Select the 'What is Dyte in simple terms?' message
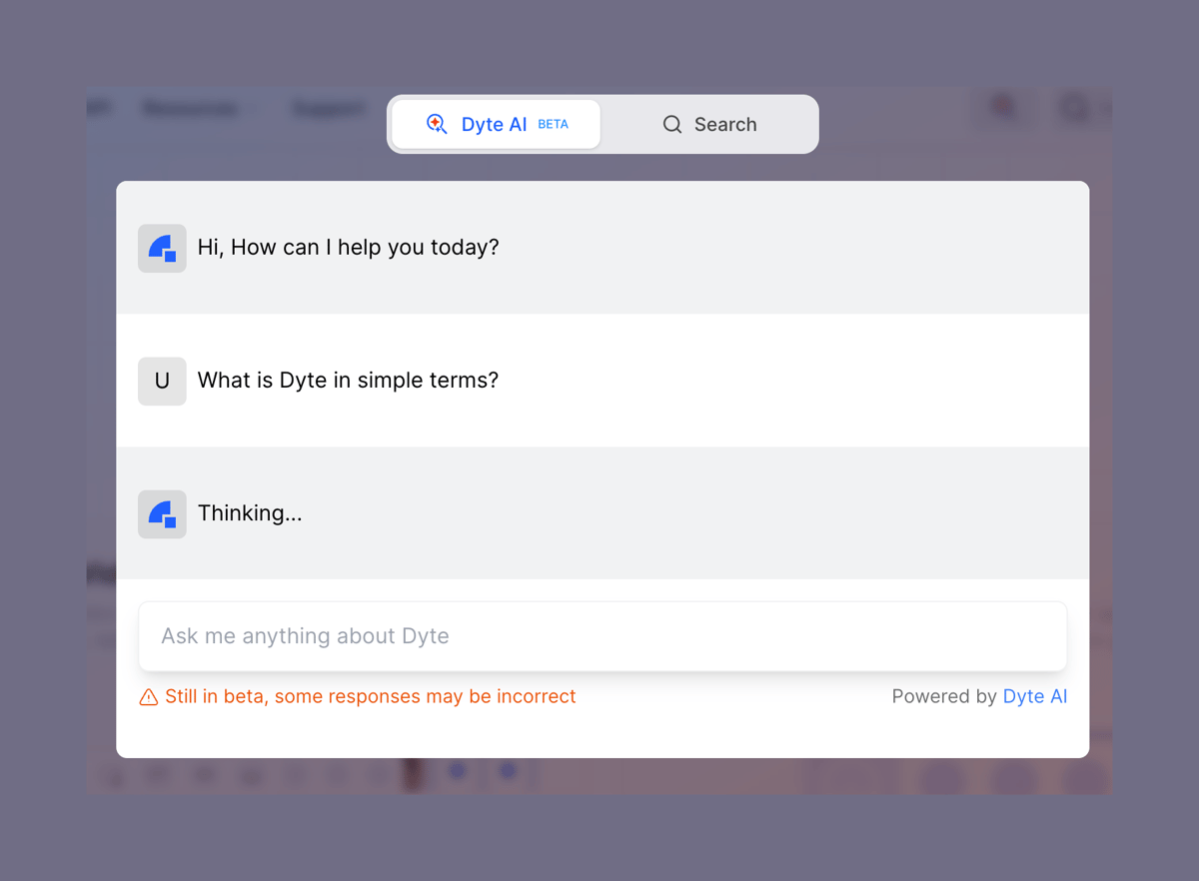The height and width of the screenshot is (881, 1199). pos(348,381)
